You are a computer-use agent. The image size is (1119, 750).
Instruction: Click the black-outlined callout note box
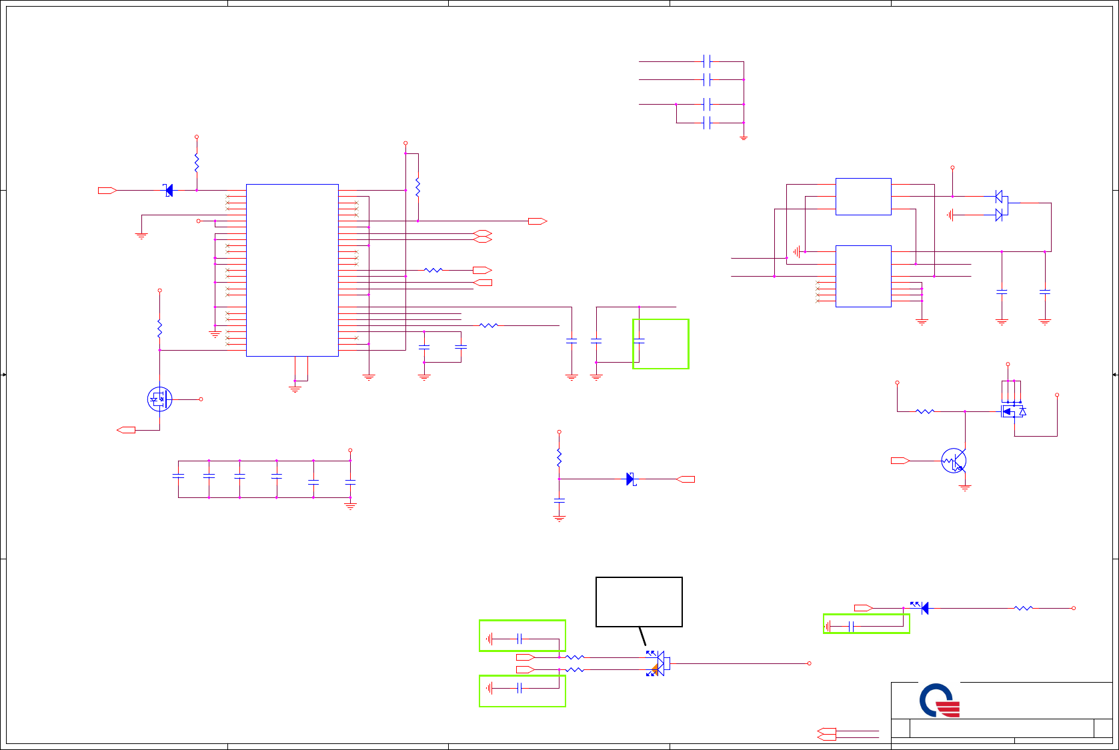pyautogui.click(x=639, y=602)
